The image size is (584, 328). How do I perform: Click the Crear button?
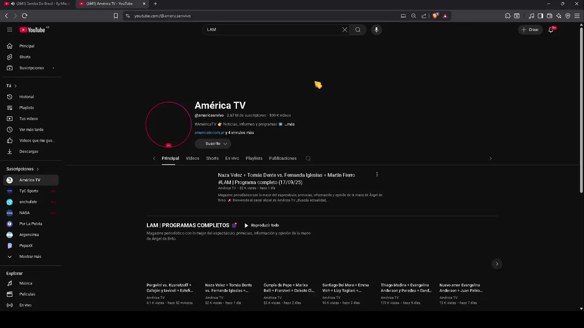pyautogui.click(x=530, y=30)
